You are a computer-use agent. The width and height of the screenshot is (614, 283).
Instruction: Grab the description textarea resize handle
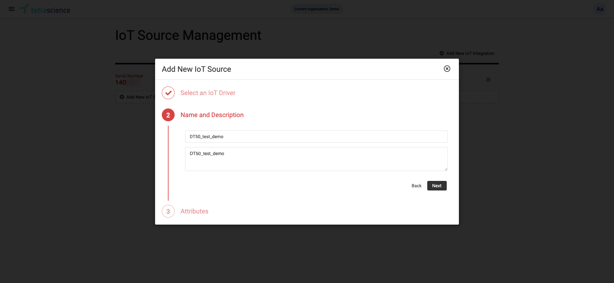(x=445, y=169)
